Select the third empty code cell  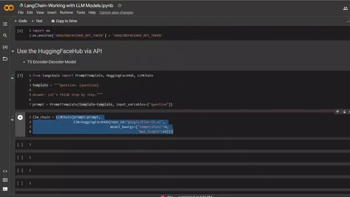click(182, 170)
